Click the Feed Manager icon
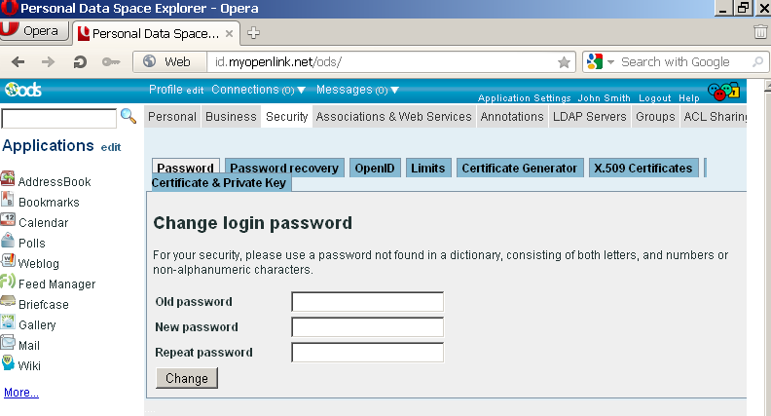This screenshot has height=416, width=771. pyautogui.click(x=8, y=283)
